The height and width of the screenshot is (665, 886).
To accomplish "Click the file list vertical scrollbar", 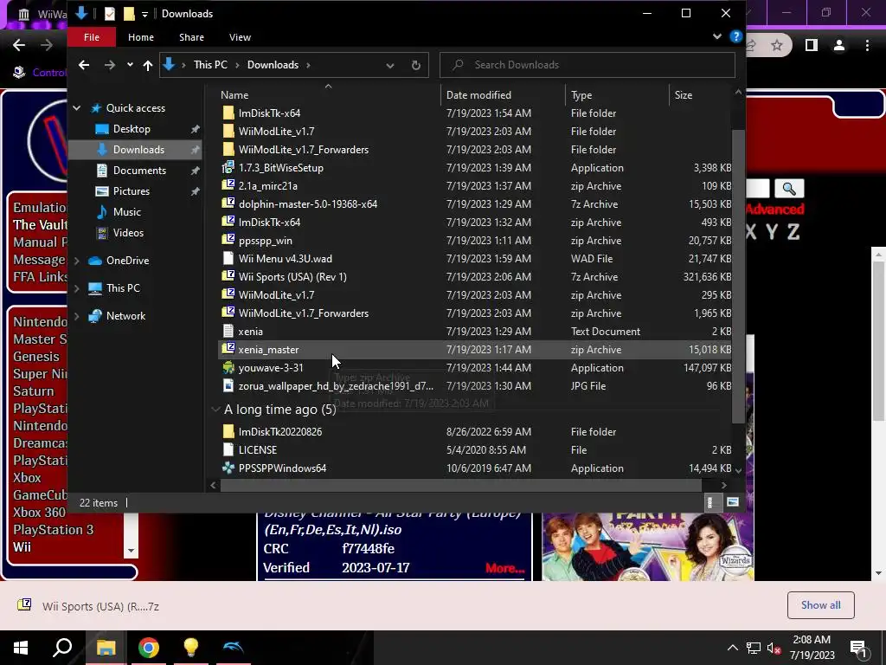I will (x=738, y=276).
